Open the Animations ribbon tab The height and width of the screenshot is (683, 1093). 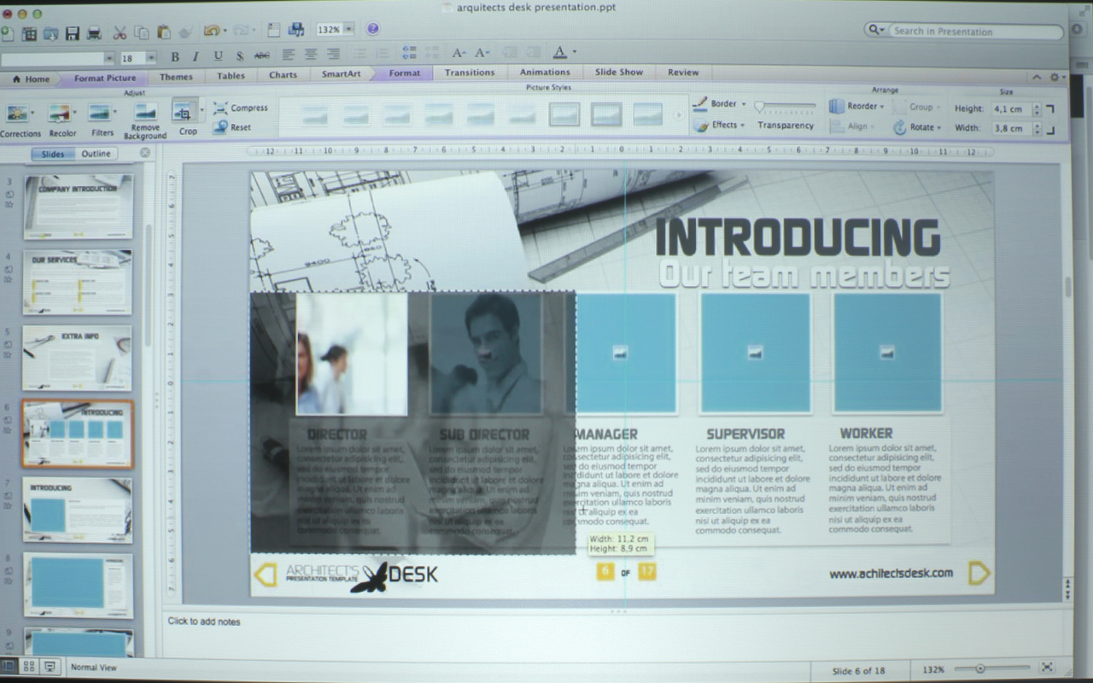point(544,73)
